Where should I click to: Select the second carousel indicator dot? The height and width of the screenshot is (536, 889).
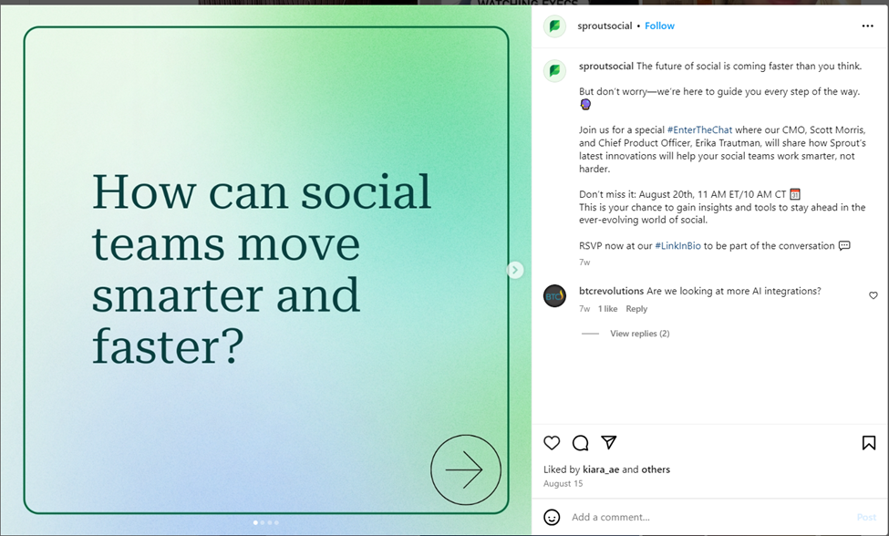[263, 522]
